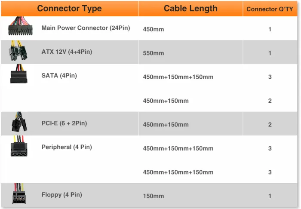Click the 24-pin main power connector image
Image resolution: width=301 pixels, height=209 pixels.
point(20,28)
